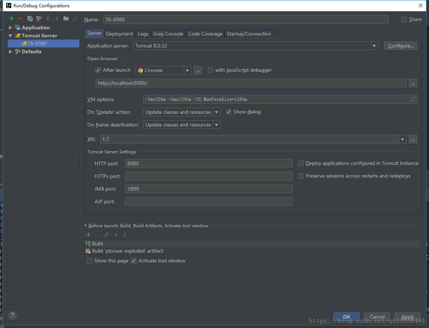Click the HTTP port field
The width and height of the screenshot is (429, 328).
coord(209,163)
